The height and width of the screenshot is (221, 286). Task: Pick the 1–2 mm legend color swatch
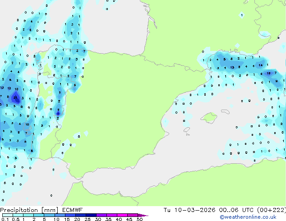tap(28, 215)
